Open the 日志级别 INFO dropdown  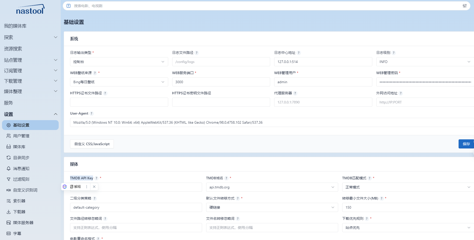coord(425,62)
